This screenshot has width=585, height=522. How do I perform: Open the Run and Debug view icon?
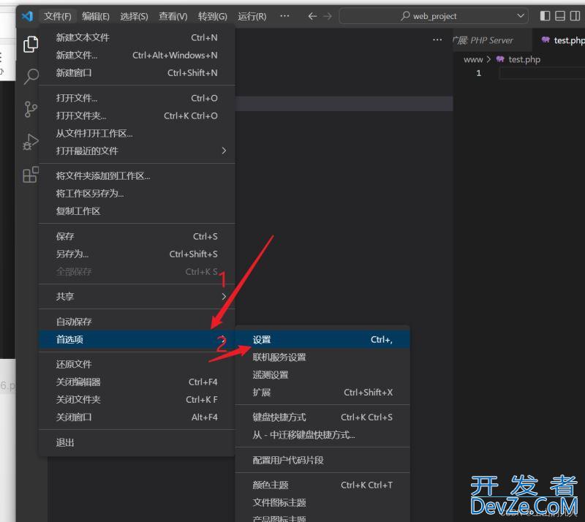pyautogui.click(x=31, y=142)
